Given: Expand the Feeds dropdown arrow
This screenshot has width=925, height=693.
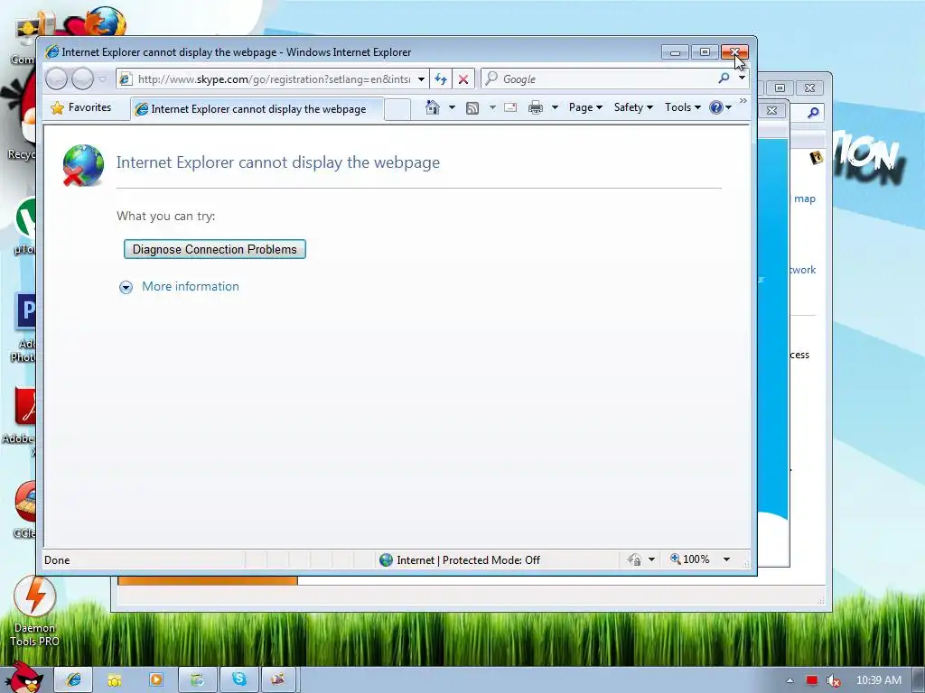Looking at the screenshot, I should (x=492, y=107).
